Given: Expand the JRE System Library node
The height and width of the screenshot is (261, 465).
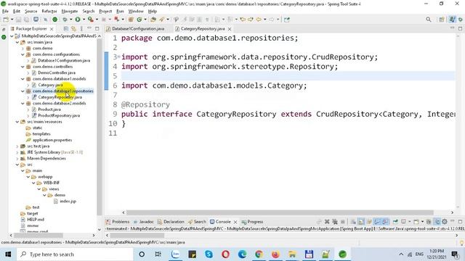Looking at the screenshot, I should click(17, 152).
